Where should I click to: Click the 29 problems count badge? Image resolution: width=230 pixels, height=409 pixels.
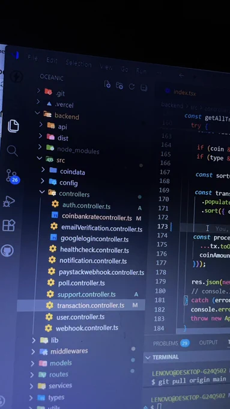coord(185,343)
